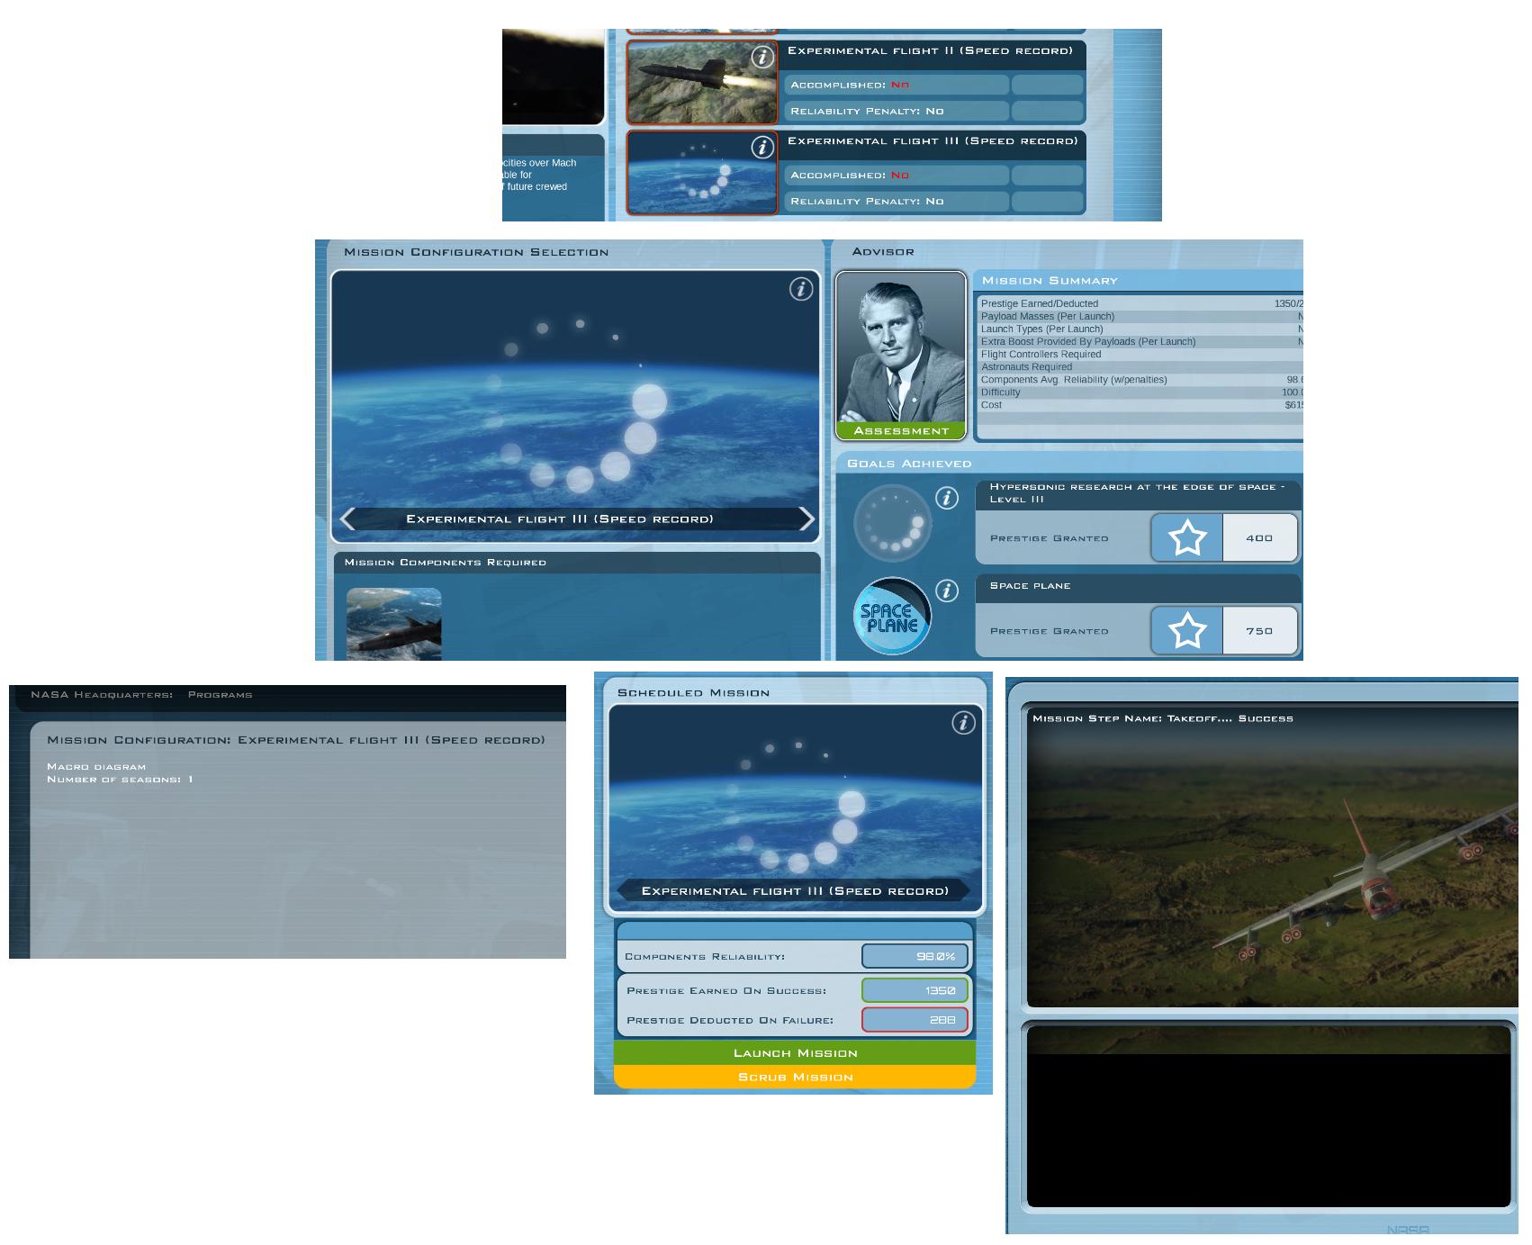Click Flight III 'Reliability Penalty: No' row
The height and width of the screenshot is (1245, 1532).
(x=897, y=202)
